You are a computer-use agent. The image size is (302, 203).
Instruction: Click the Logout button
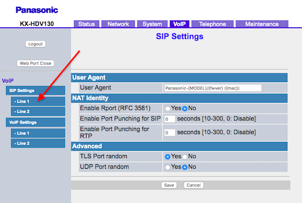tap(35, 44)
